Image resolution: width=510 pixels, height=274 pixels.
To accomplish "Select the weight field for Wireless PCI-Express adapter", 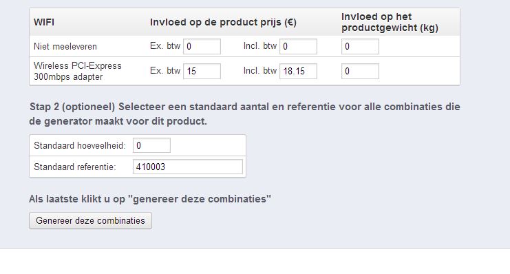I will [360, 72].
